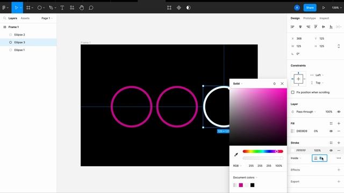The image size is (344, 193).
Task: Open the zoom level dropdown
Action: [x=336, y=8]
